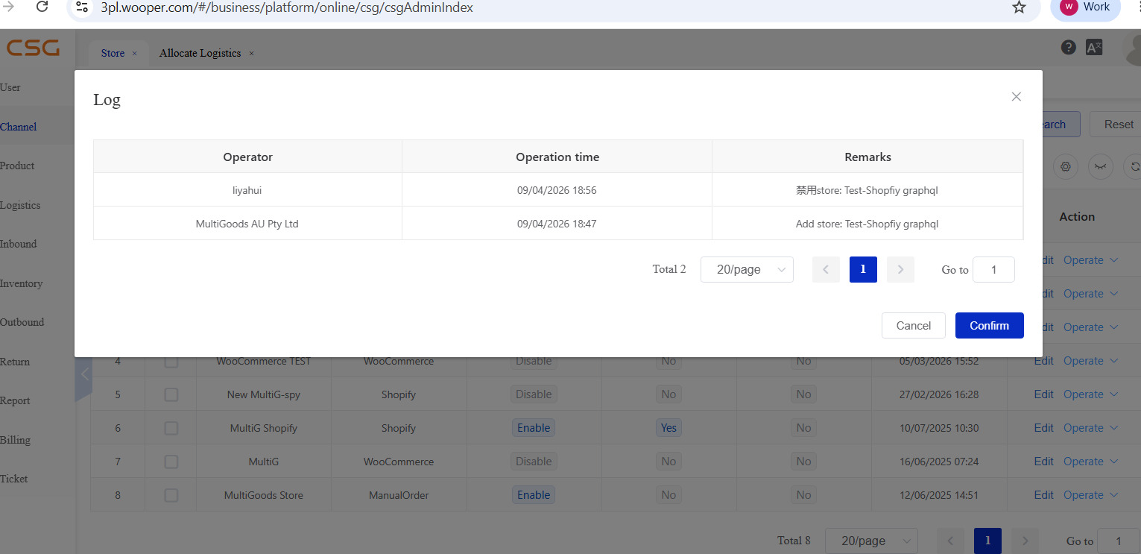
Task: Open column settings gear icon
Action: tap(1065, 167)
